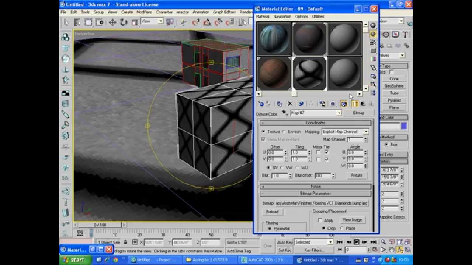Click the Sample Type sphere icon

373,25
